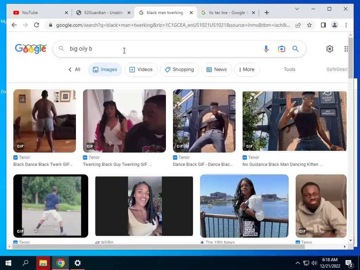Click the Google holiday logo
This screenshot has height=270, width=360.
click(31, 49)
